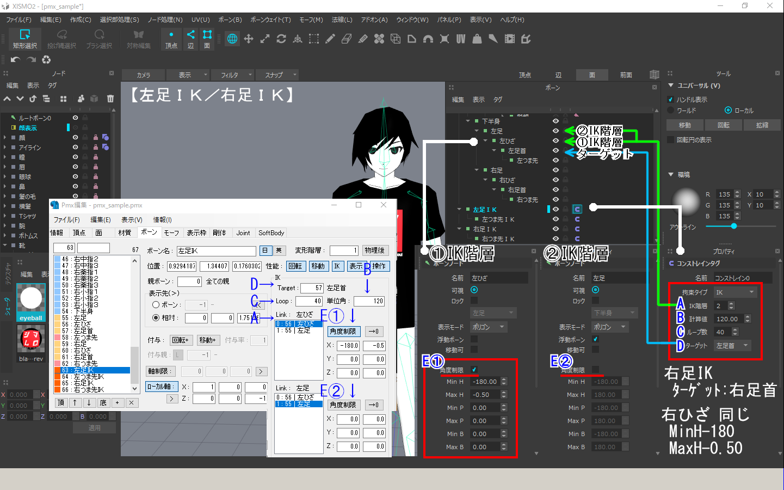
Task: Click the redo arrow icon
Action: [x=31, y=59]
